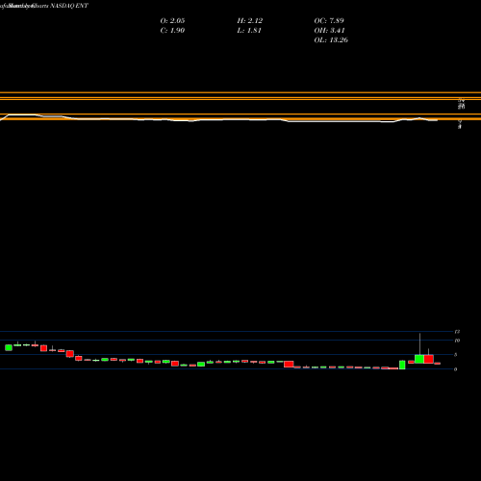481x481 pixels.
Task: Click the 'OH: 3.41' reading
Action: pyautogui.click(x=329, y=31)
